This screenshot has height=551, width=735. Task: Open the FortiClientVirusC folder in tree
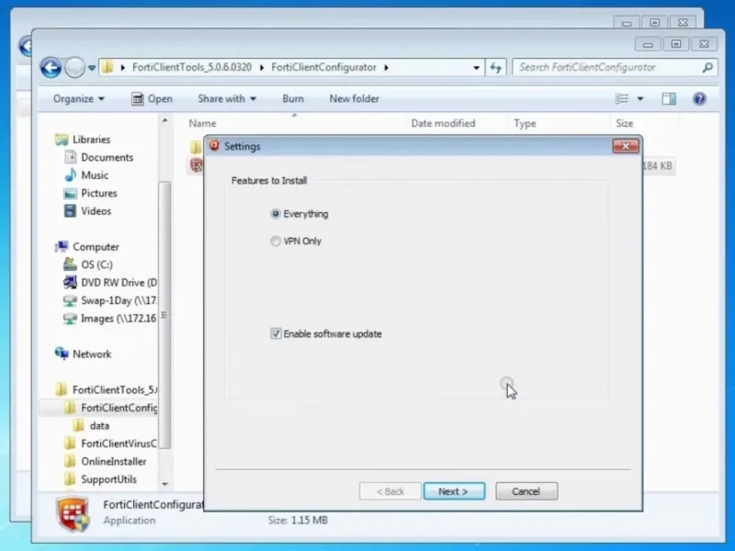tap(119, 444)
